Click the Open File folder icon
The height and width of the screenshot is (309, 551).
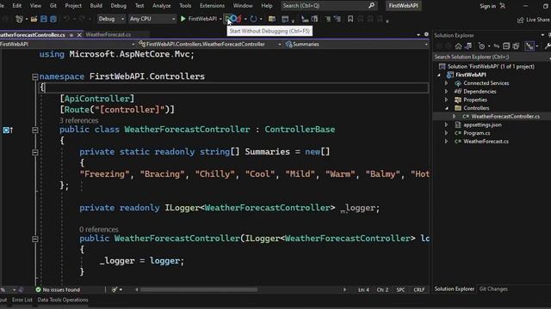point(34,19)
